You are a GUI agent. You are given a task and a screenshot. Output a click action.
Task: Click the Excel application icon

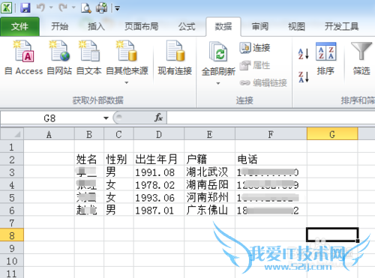(x=6, y=8)
